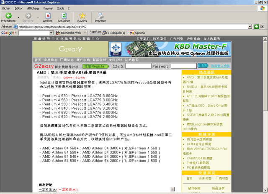
Task: Click the green OK go arrow icon
Action: coord(256,27)
